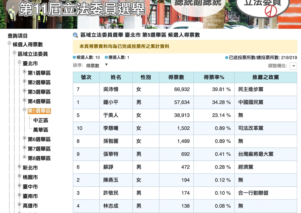Click the 得票率% column header

click(x=214, y=77)
